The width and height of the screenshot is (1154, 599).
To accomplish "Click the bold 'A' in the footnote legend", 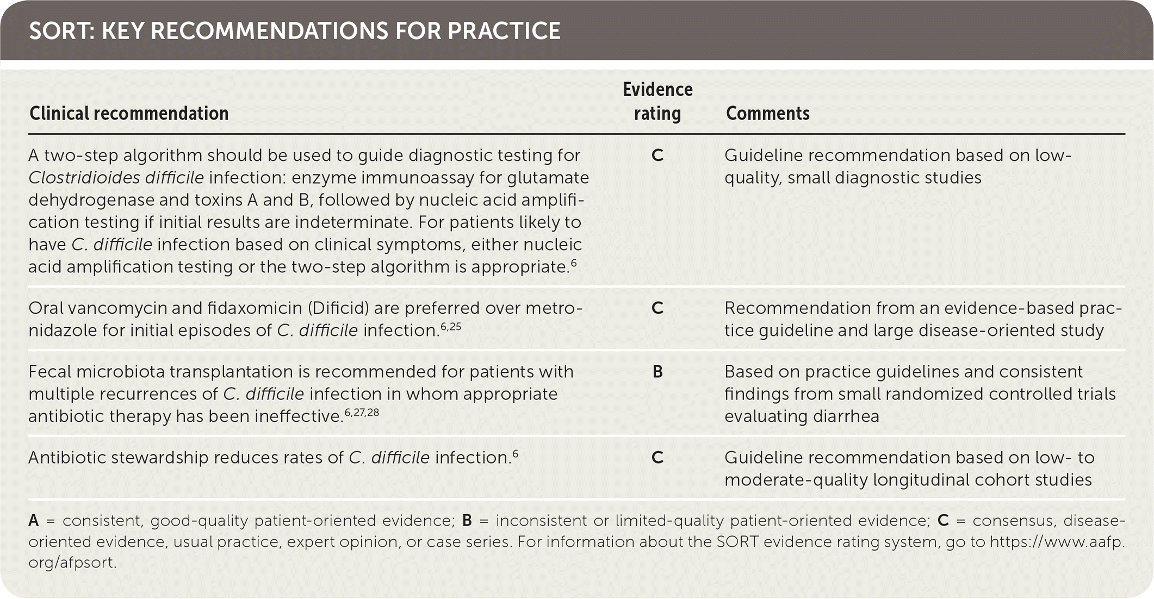I will click(x=34, y=521).
